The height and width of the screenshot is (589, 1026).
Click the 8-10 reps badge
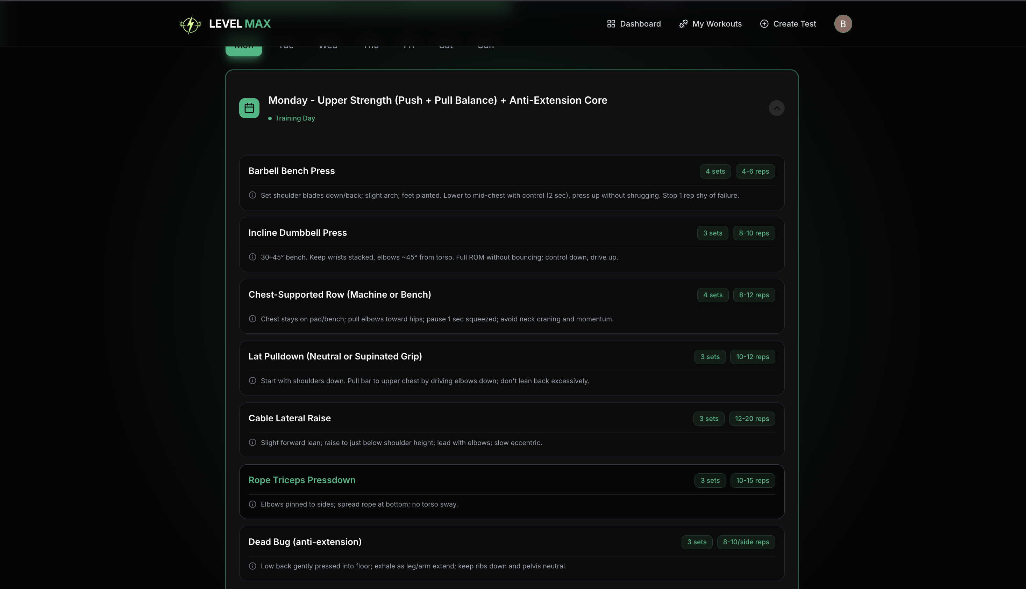coord(754,233)
